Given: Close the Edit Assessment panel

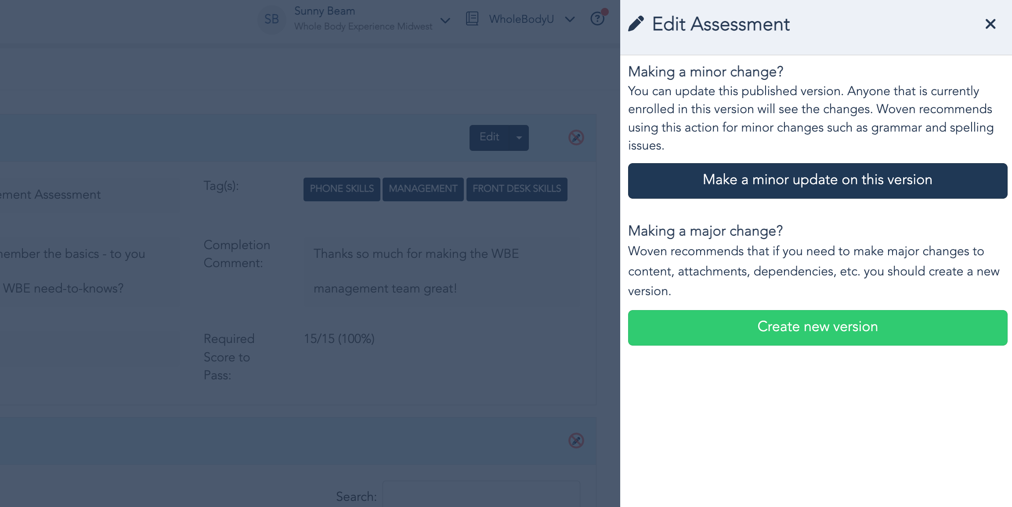Looking at the screenshot, I should [990, 24].
